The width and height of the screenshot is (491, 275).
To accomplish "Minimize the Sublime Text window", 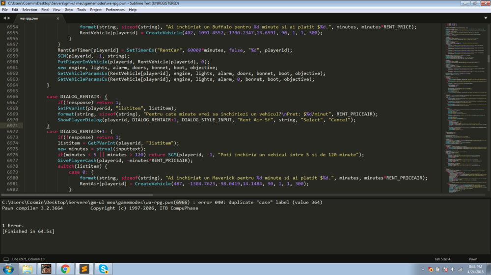I will point(465,3).
